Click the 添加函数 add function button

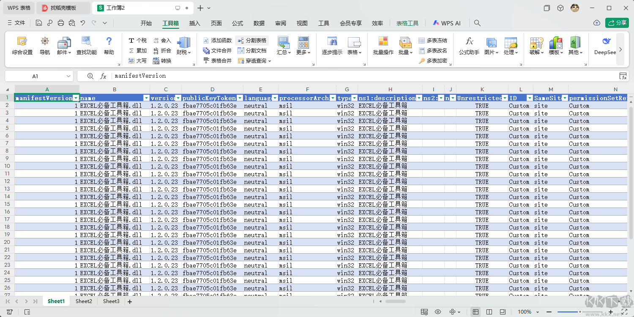coord(217,40)
